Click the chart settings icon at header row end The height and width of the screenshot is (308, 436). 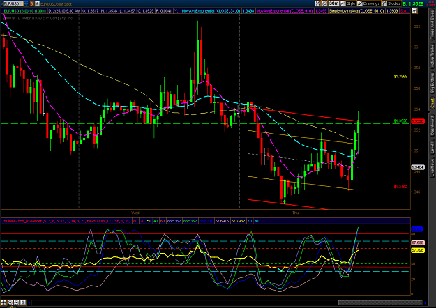point(414,11)
